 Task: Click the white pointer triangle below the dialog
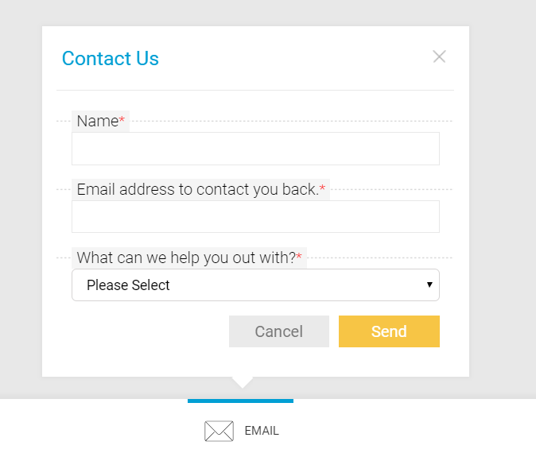pyautogui.click(x=243, y=382)
